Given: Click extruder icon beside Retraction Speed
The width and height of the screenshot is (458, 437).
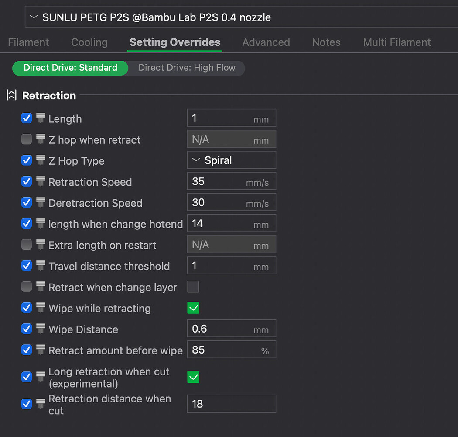Looking at the screenshot, I should click(x=41, y=181).
